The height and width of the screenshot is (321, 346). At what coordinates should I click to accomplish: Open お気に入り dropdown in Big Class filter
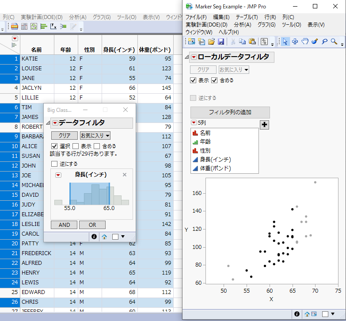95,135
